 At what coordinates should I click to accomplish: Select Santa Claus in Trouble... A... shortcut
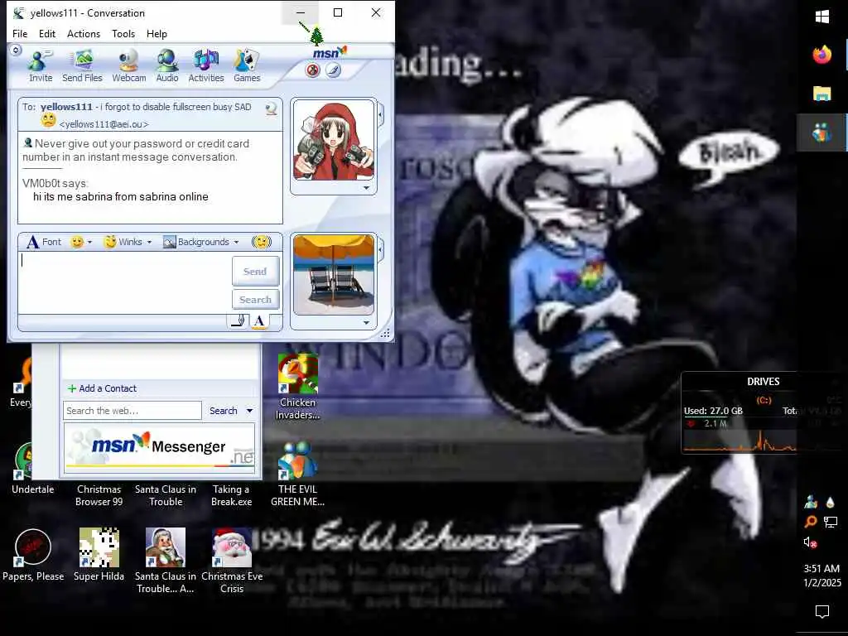[x=166, y=561]
